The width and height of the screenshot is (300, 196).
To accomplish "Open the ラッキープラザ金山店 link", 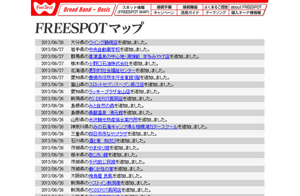I will coord(110,92).
